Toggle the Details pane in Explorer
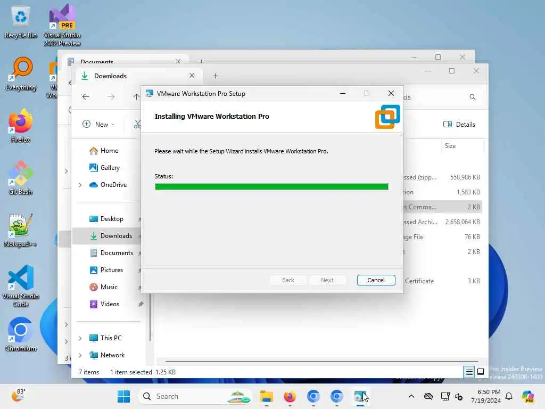 pyautogui.click(x=459, y=125)
